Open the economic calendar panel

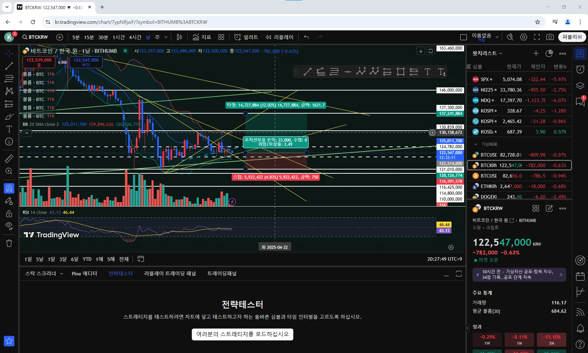580,276
